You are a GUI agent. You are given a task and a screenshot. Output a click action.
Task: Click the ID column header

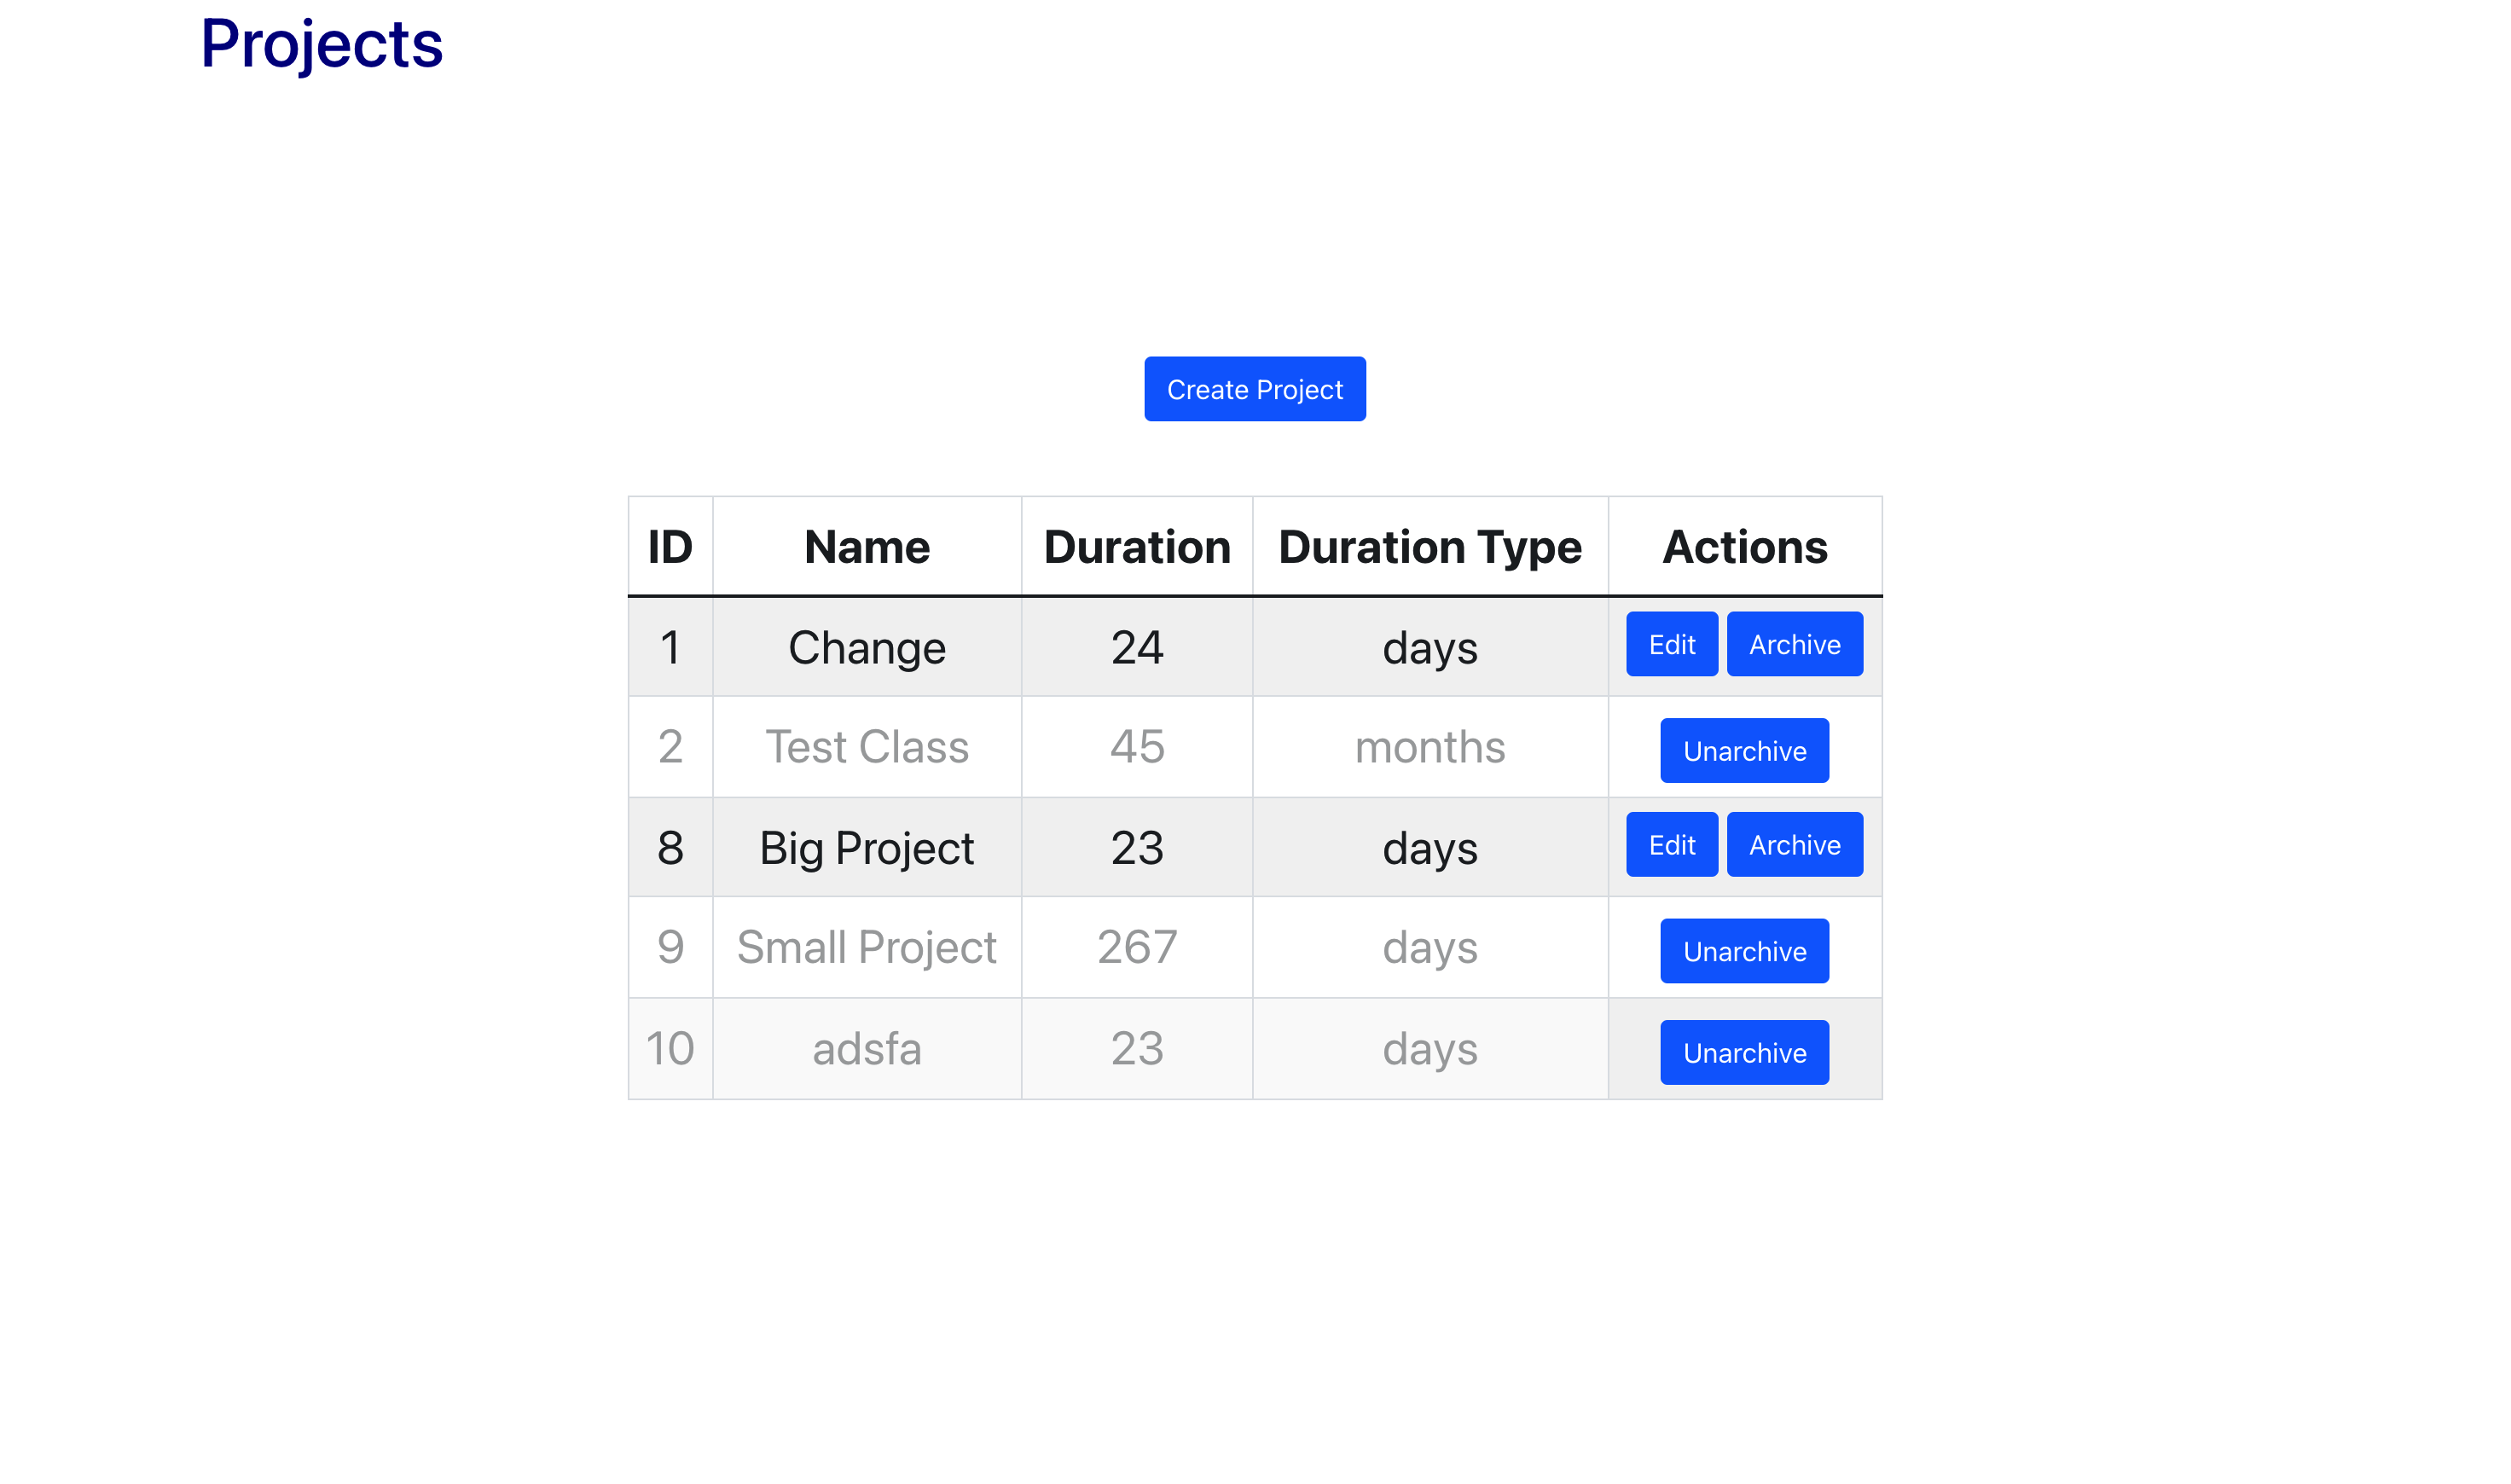coord(670,546)
